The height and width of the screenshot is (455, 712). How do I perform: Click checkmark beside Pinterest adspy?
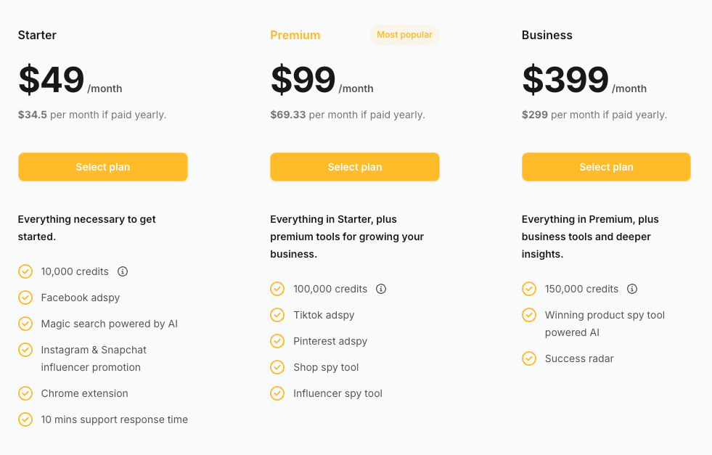coord(277,341)
